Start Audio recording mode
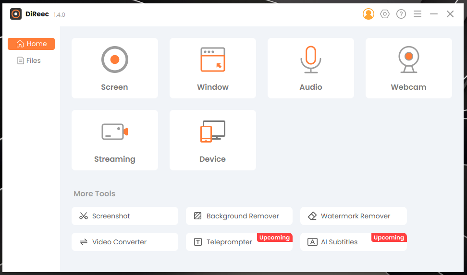This screenshot has height=275, width=467. (x=311, y=68)
